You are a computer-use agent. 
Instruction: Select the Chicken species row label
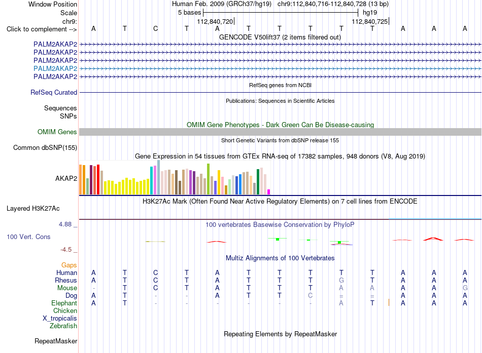tap(65, 310)
